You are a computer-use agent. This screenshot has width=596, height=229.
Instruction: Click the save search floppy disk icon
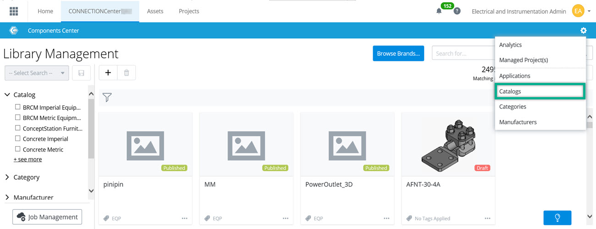(x=81, y=73)
